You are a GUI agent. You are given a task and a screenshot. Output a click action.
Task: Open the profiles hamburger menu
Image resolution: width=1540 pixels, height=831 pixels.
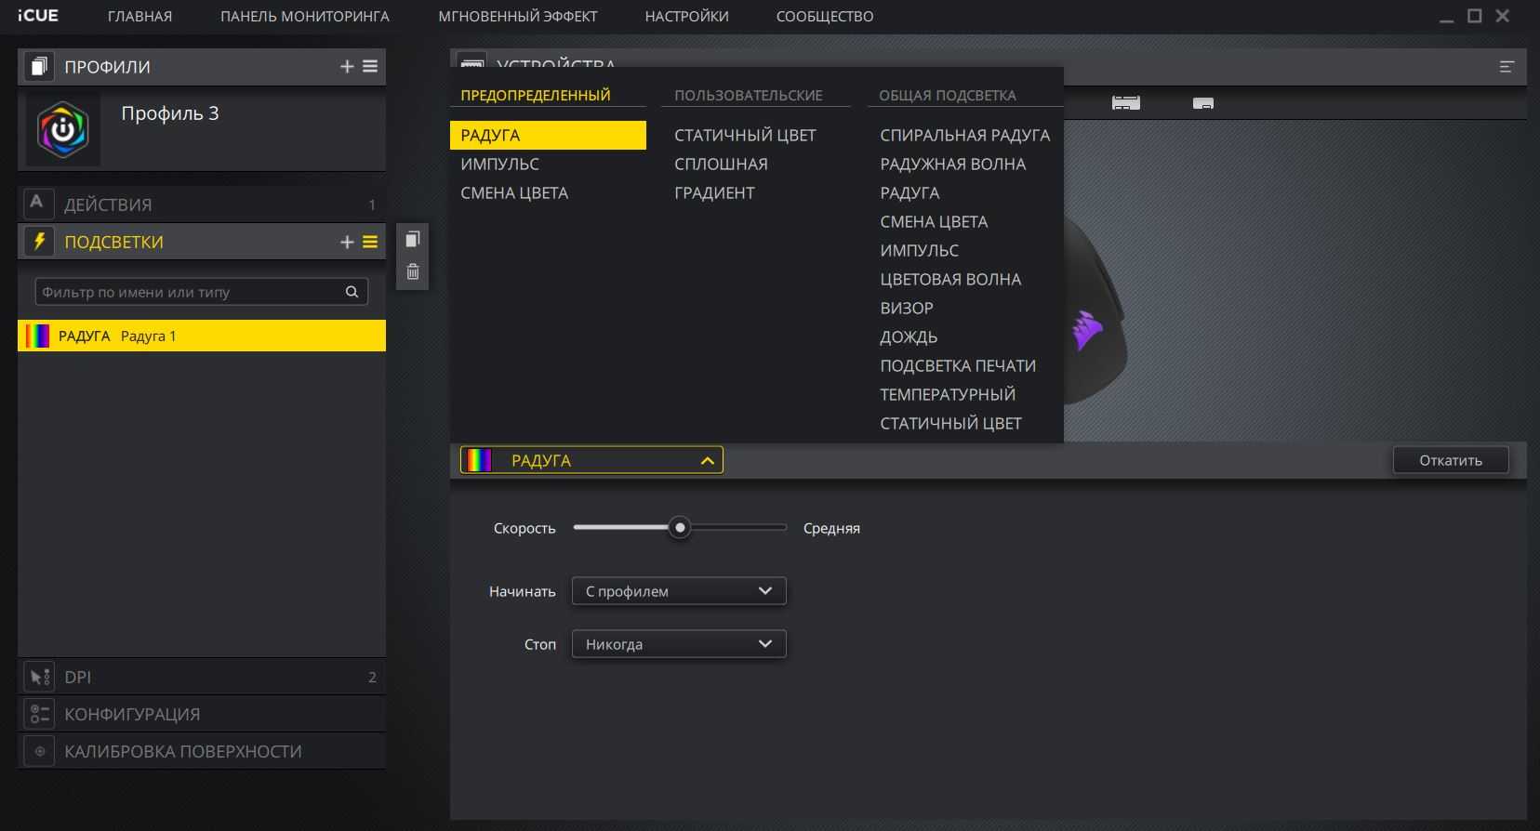pos(370,67)
